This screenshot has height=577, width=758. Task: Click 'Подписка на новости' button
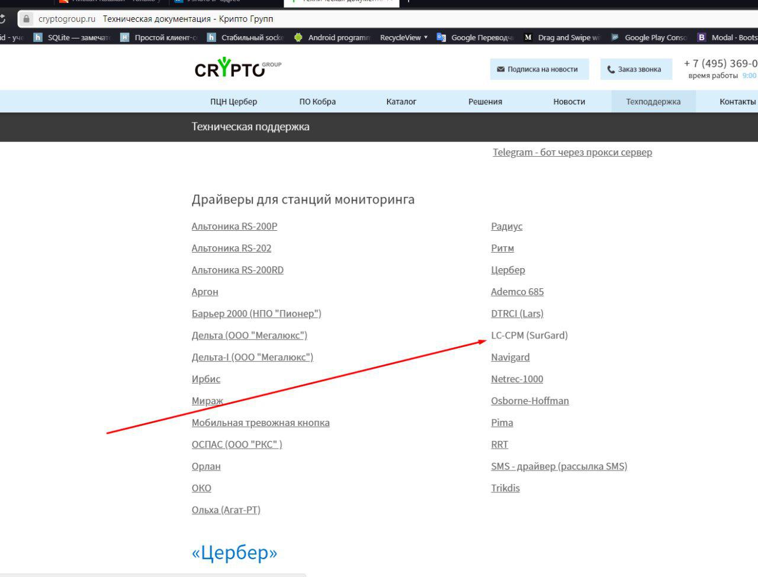[539, 69]
